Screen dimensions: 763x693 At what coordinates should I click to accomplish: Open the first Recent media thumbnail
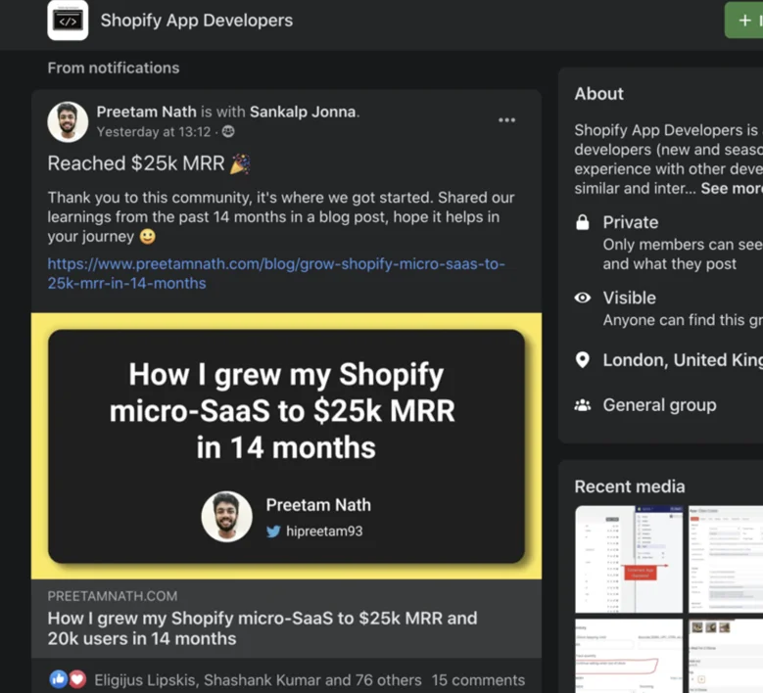click(628, 559)
